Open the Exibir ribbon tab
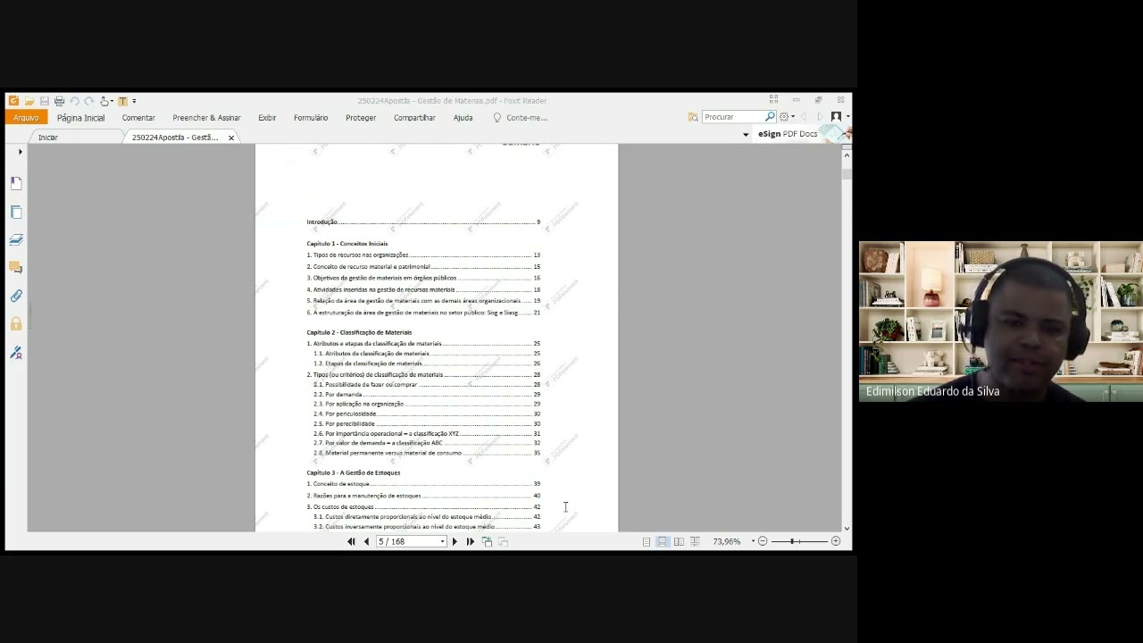This screenshot has width=1143, height=643. click(267, 118)
